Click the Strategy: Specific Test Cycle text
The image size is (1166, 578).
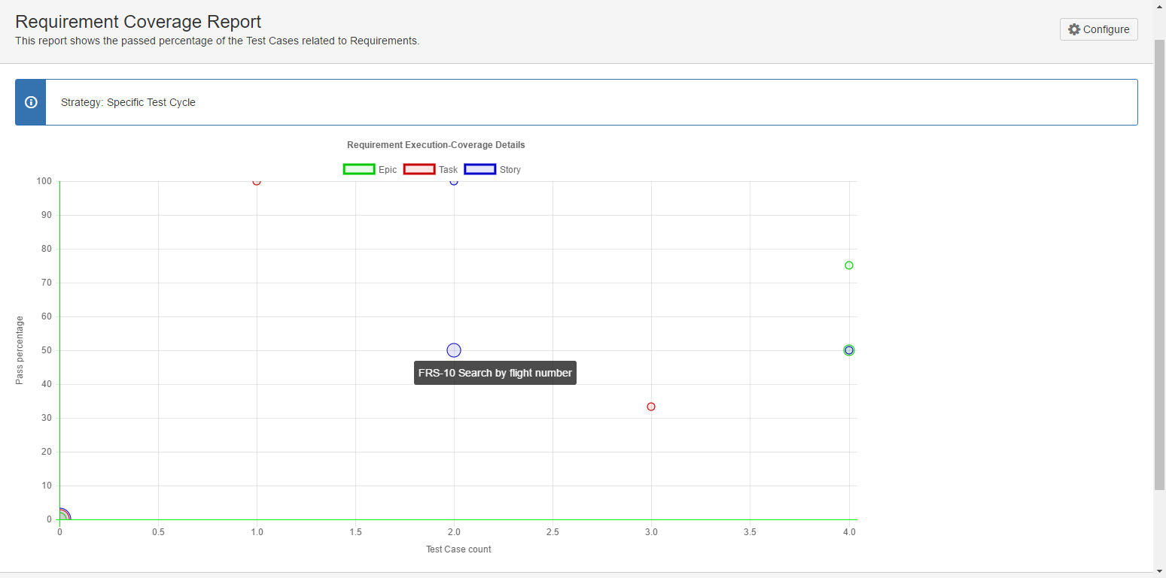point(128,102)
